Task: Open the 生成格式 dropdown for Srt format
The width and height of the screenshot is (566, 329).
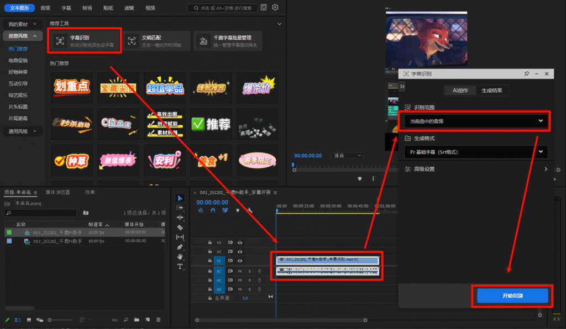Action: click(x=474, y=152)
